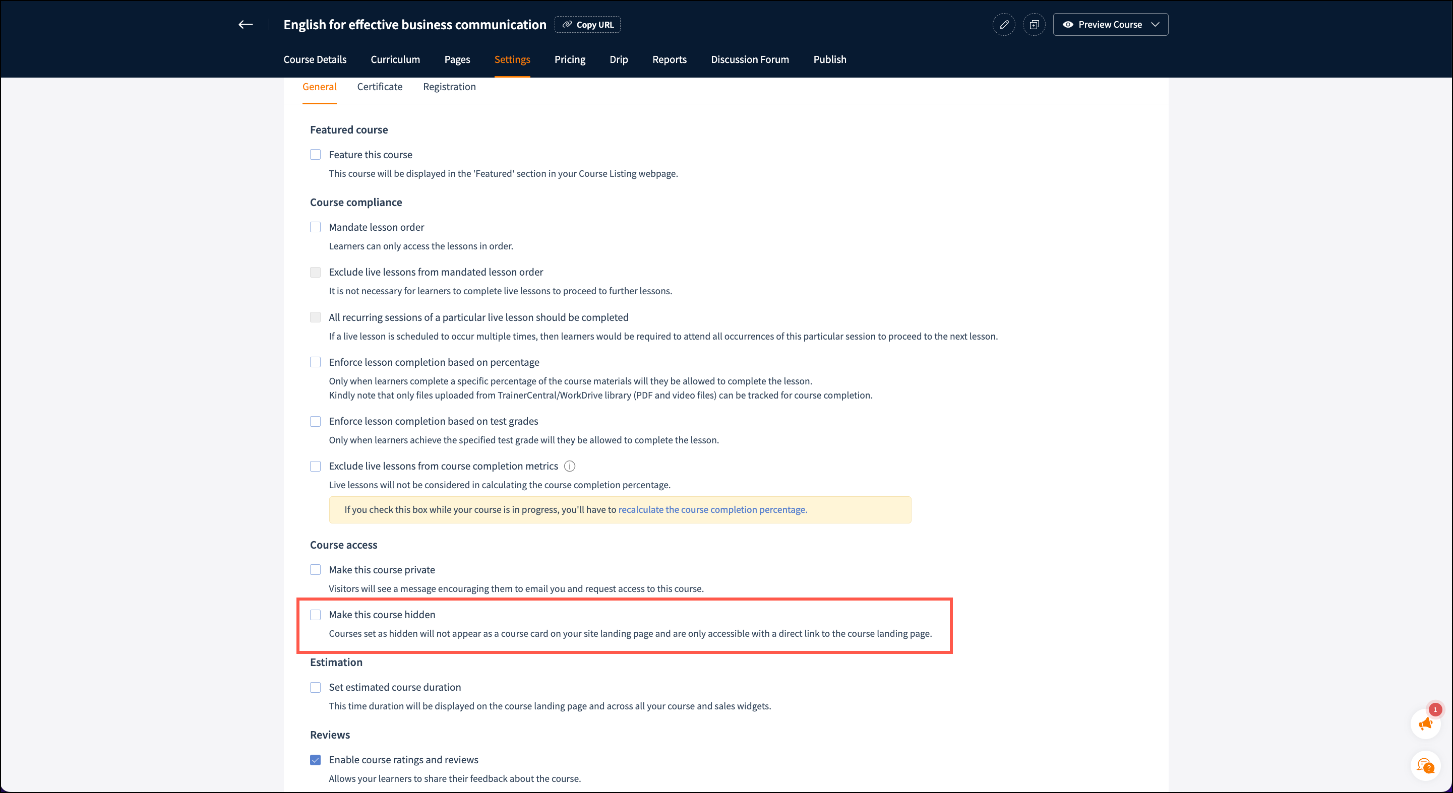1453x793 pixels.
Task: Enable Feature this course checkbox
Action: coord(315,155)
